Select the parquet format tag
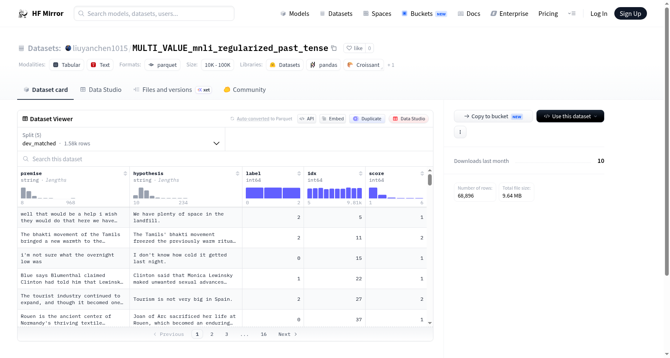The width and height of the screenshot is (670, 358). 162,65
